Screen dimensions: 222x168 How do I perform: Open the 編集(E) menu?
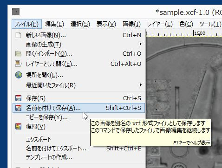tap(54, 24)
